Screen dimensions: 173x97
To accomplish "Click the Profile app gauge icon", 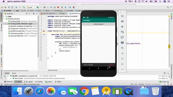I will point(51,7).
